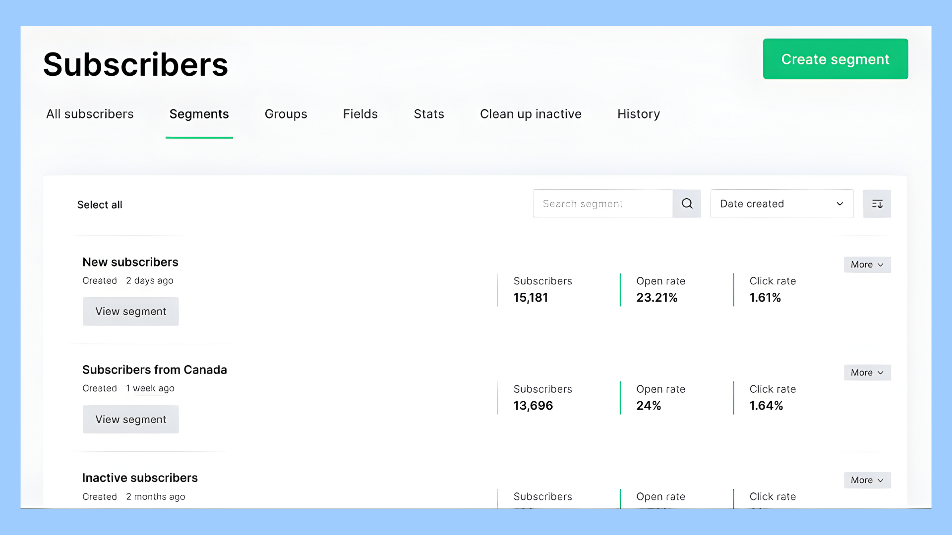952x535 pixels.
Task: Click the Search segment input field
Action: point(602,204)
